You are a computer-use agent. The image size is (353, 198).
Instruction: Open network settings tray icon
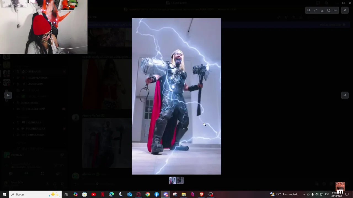322,194
